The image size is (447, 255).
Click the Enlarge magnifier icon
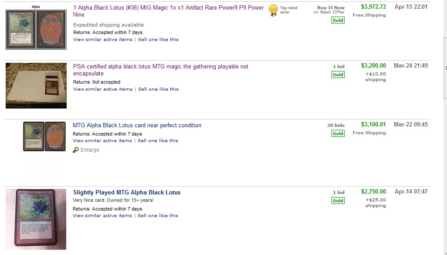[x=76, y=150]
